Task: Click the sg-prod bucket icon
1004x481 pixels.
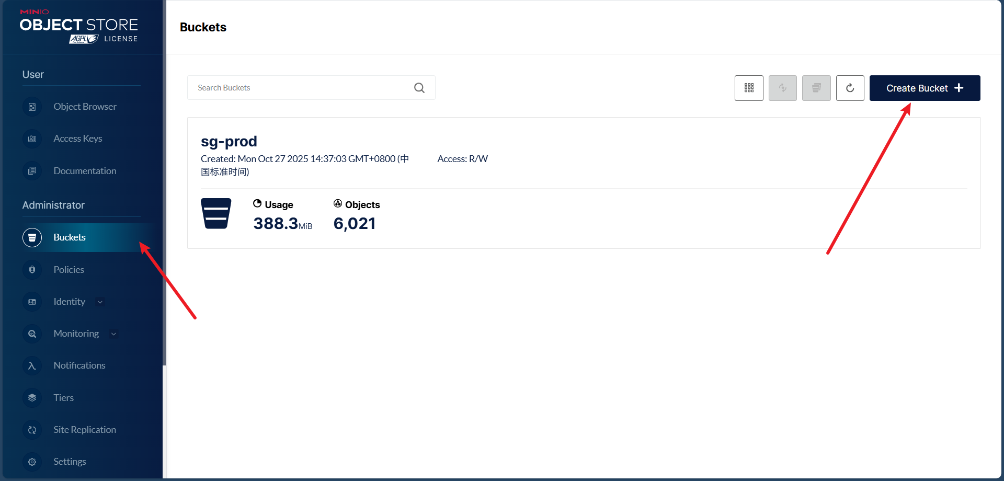Action: (216, 213)
